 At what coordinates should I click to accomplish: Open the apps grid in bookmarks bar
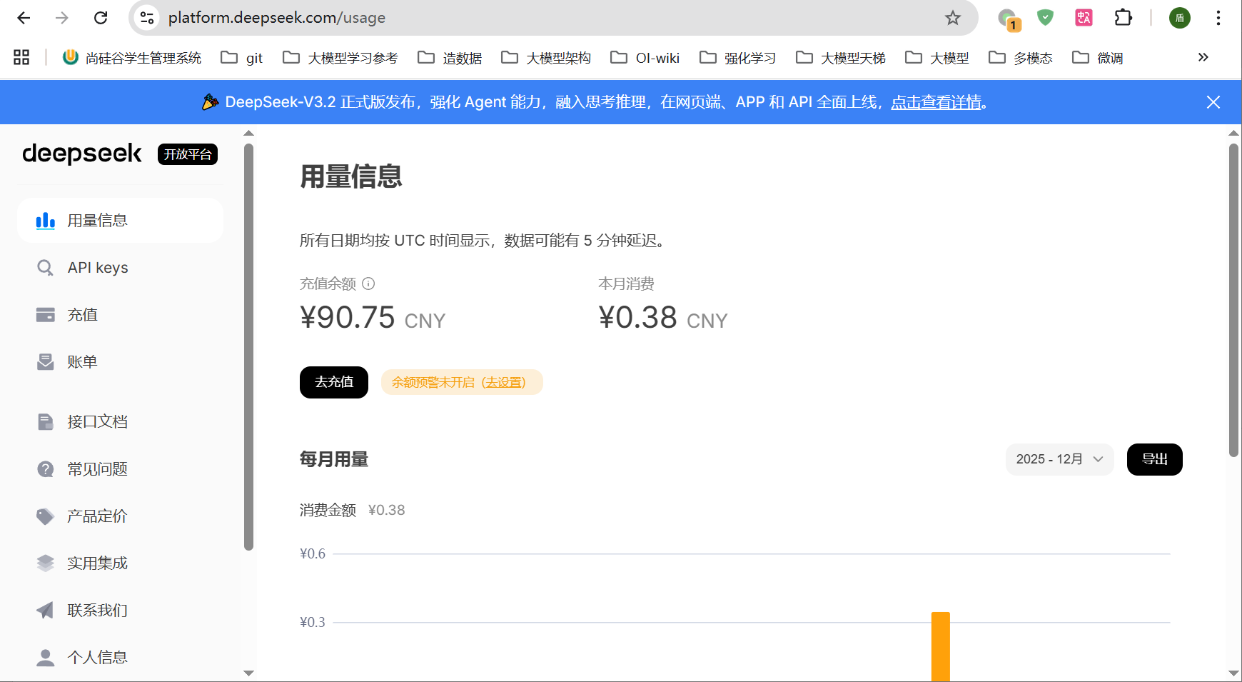21,57
